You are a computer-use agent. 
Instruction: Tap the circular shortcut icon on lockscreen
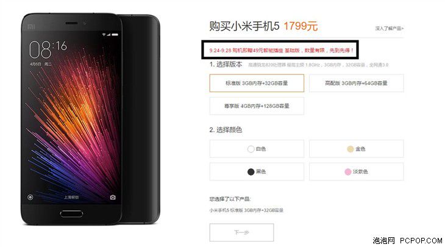click(30, 198)
